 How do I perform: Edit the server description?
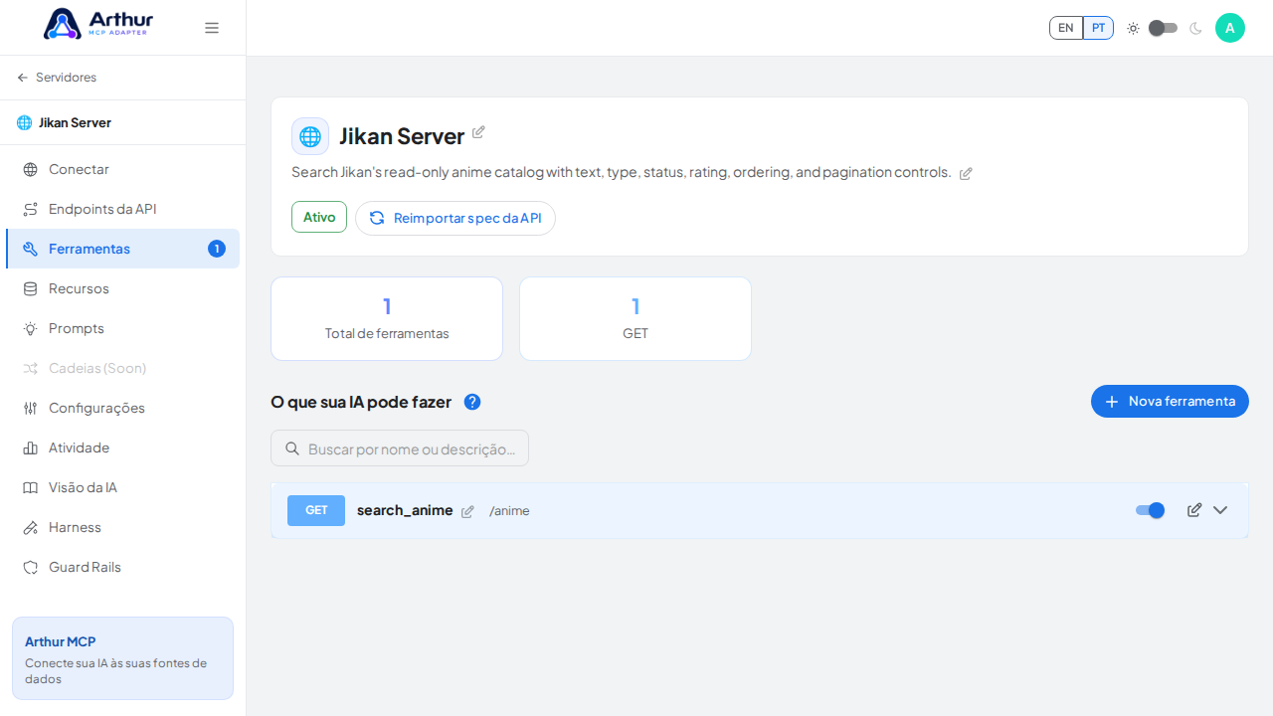tap(966, 173)
